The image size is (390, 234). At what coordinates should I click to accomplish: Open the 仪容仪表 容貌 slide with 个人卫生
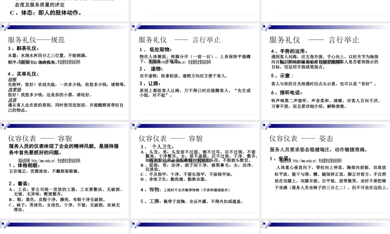pos(195,170)
